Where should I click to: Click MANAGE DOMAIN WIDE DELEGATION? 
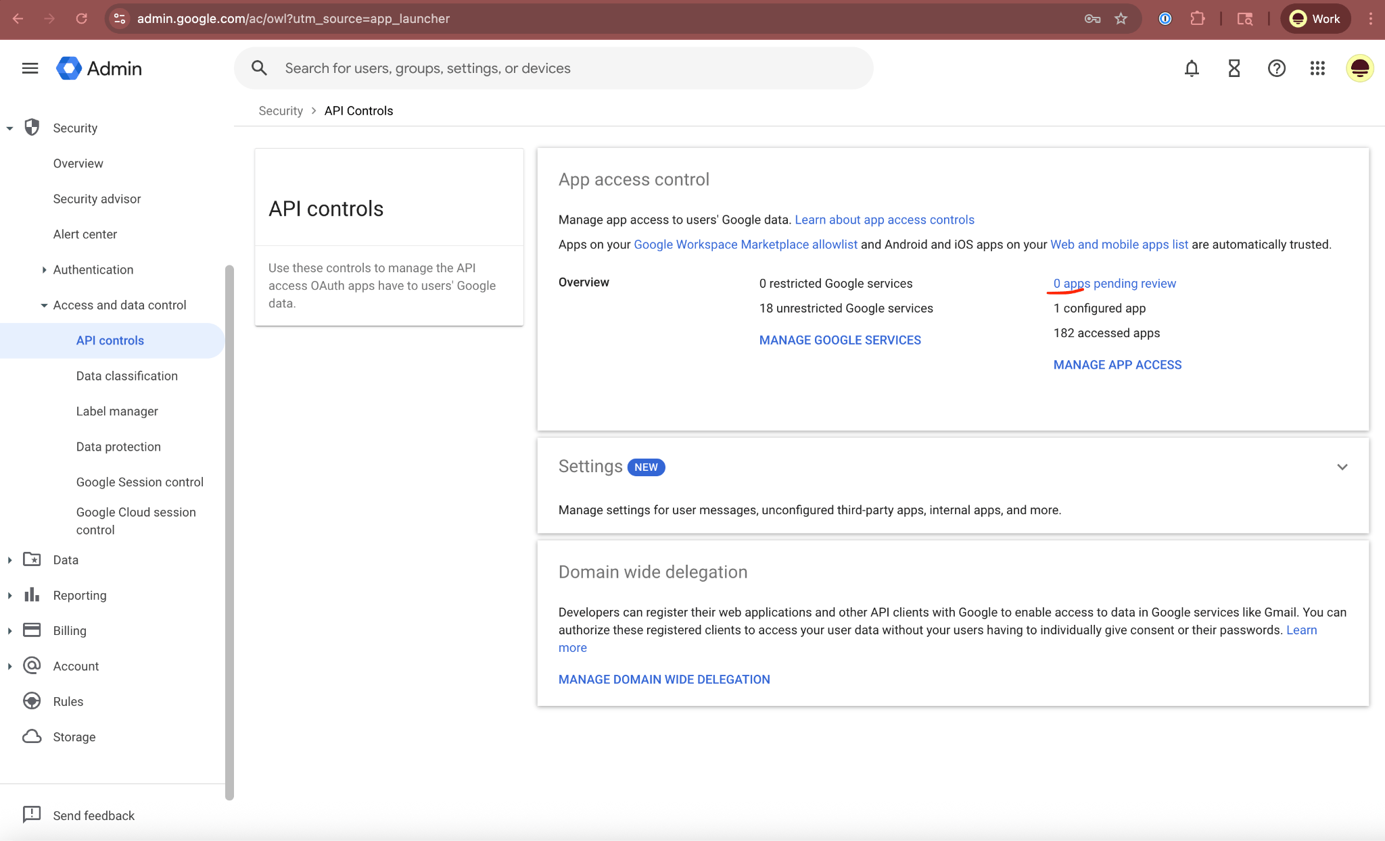tap(664, 680)
